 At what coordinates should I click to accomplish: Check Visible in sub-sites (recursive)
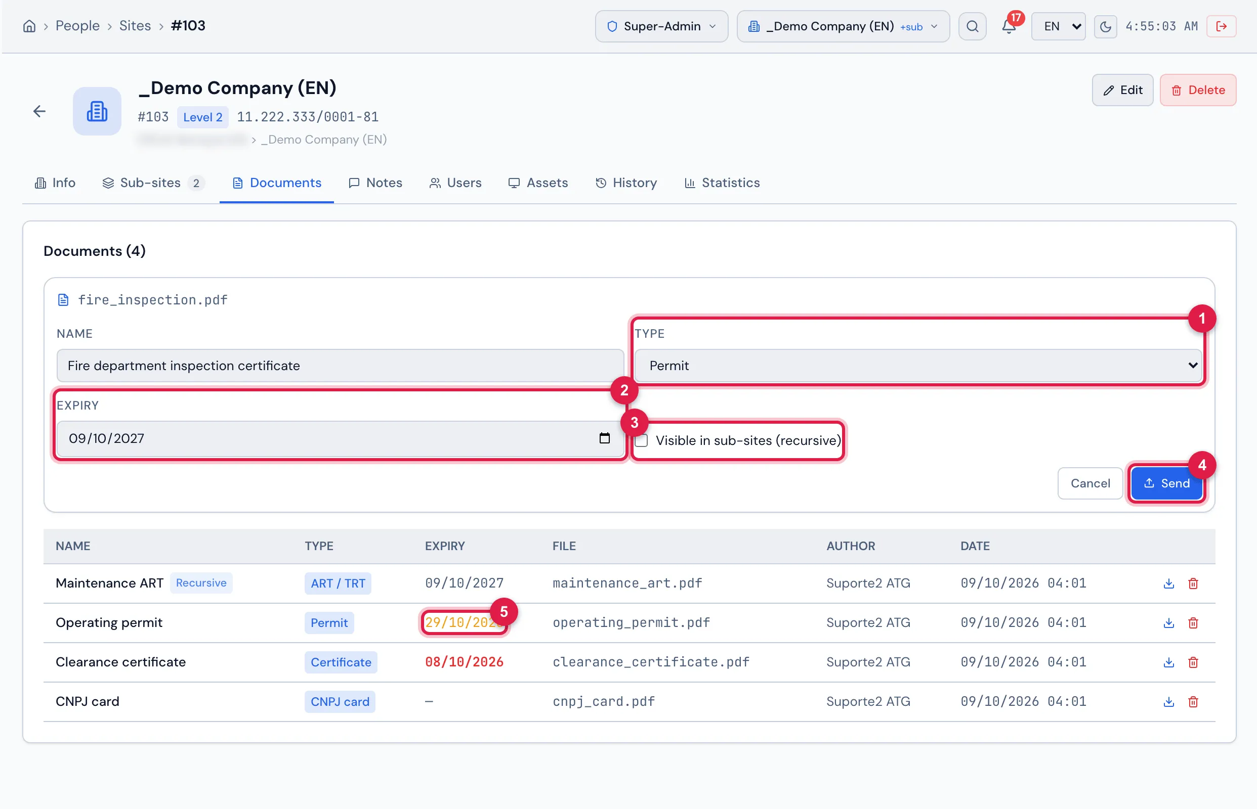(641, 441)
